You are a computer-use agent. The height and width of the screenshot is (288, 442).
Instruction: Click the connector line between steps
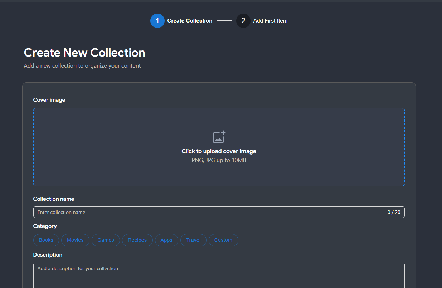point(225,21)
